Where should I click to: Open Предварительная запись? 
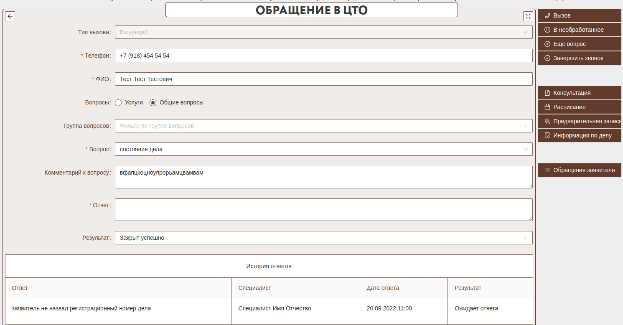pyautogui.click(x=579, y=121)
